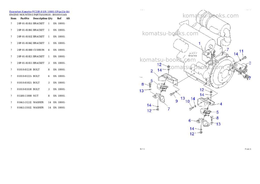260x184 pixels.
Task: Select part number 20P-01-81851
Action: [x=25, y=24]
